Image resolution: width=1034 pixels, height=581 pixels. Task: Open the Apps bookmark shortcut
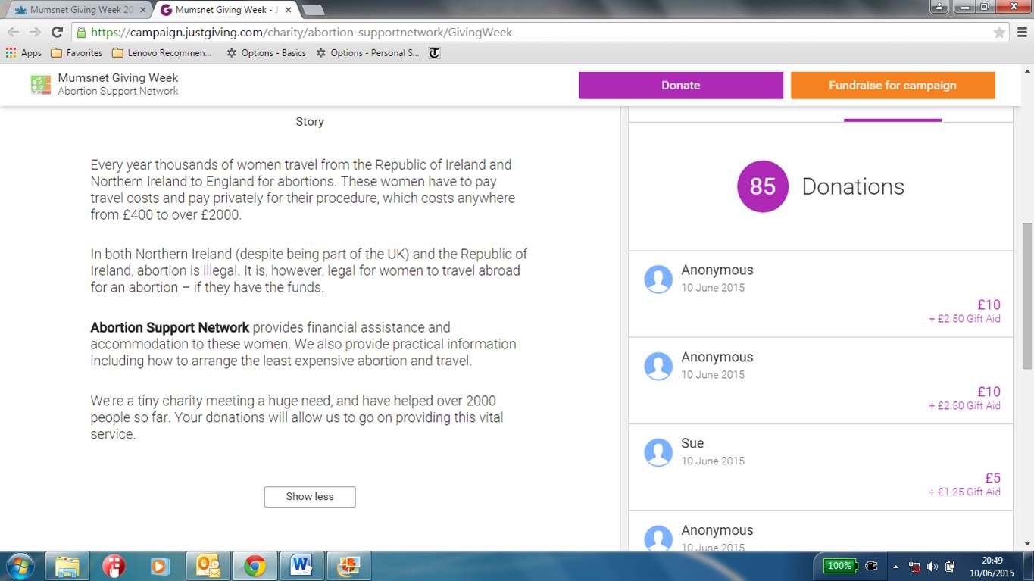pos(23,53)
